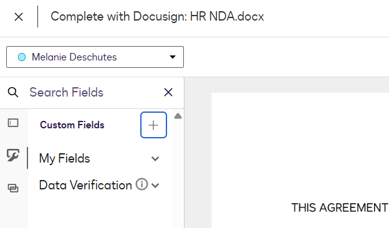Click the cyan recipient color dot

tap(22, 57)
